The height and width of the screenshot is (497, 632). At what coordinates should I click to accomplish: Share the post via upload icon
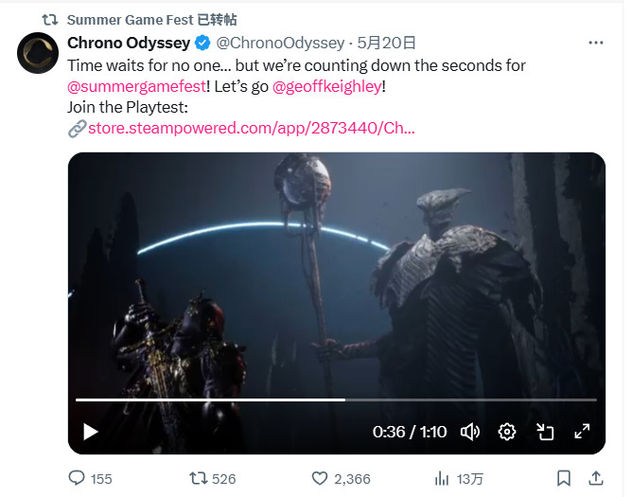pyautogui.click(x=596, y=478)
